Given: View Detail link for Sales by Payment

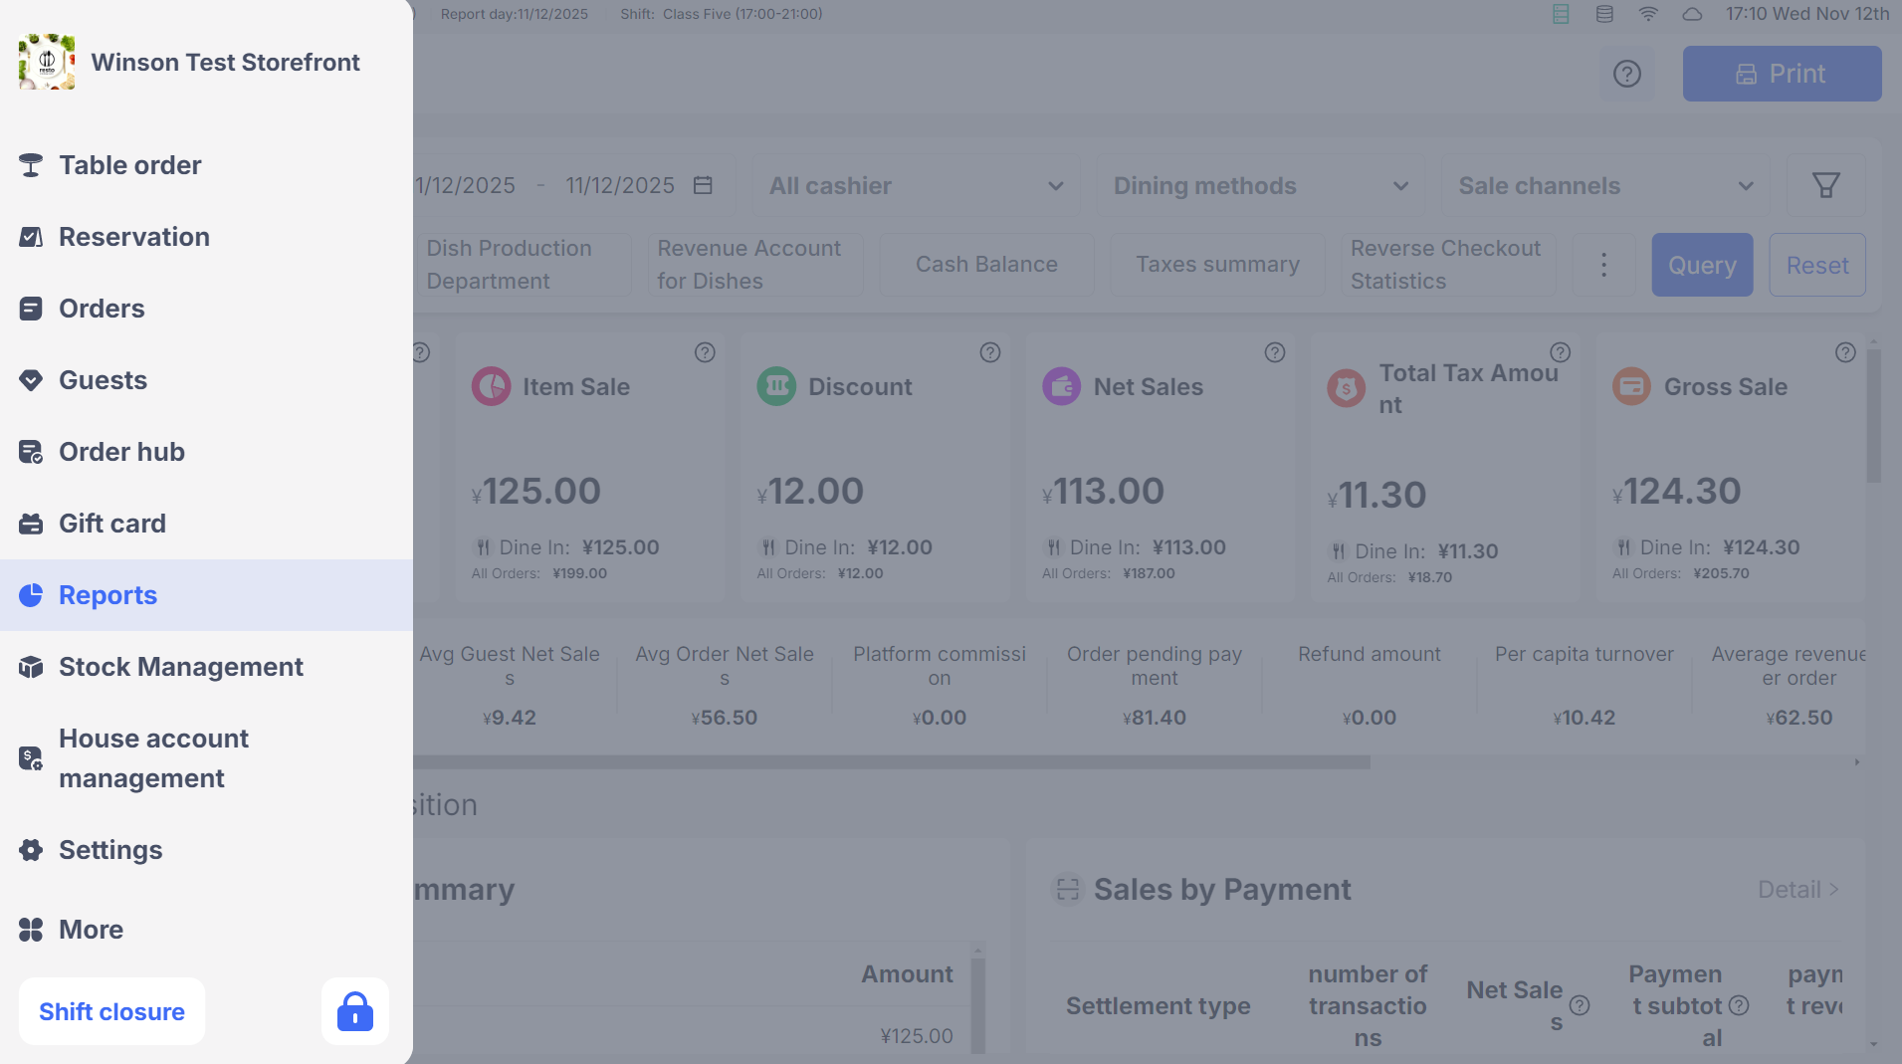Looking at the screenshot, I should [1797, 890].
